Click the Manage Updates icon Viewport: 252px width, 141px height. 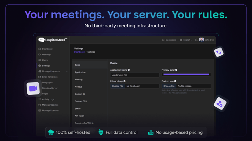tap(39, 105)
